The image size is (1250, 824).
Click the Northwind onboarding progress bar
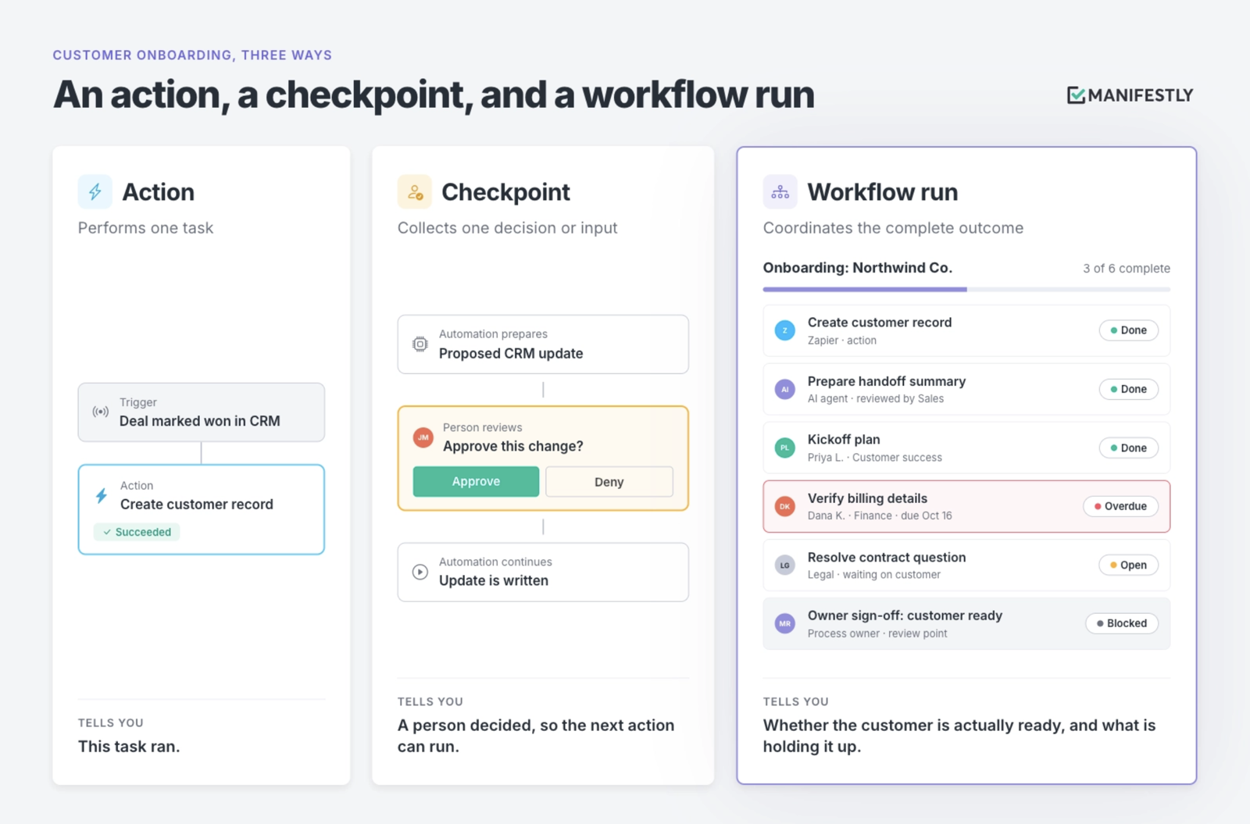(966, 289)
